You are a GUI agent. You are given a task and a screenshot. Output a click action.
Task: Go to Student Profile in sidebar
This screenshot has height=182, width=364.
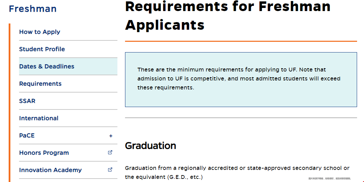click(42, 49)
